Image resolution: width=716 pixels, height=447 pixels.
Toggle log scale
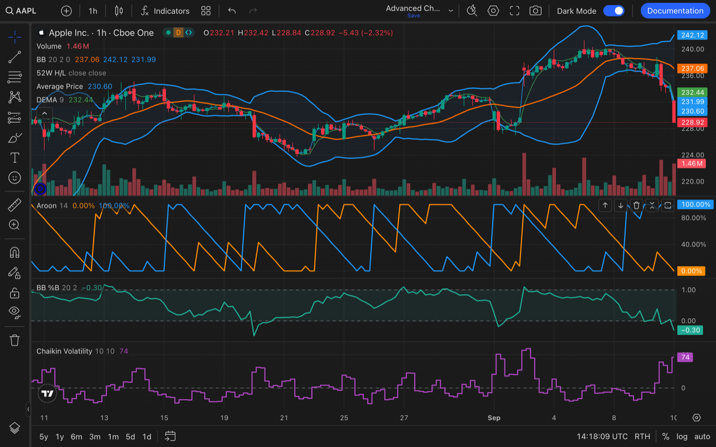tap(682, 437)
